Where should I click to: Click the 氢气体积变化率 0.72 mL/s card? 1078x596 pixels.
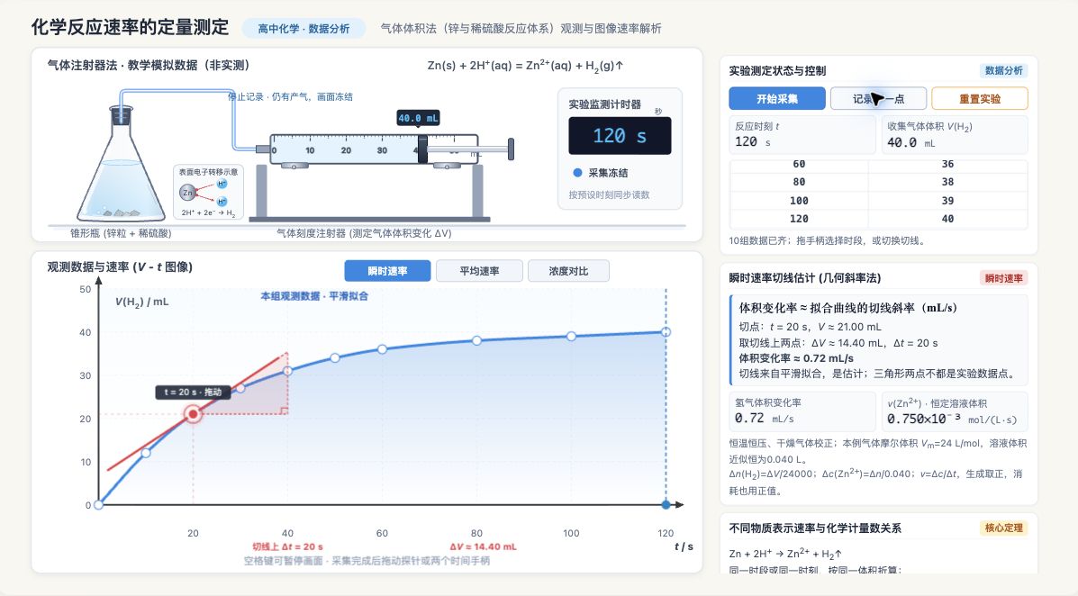(x=802, y=411)
